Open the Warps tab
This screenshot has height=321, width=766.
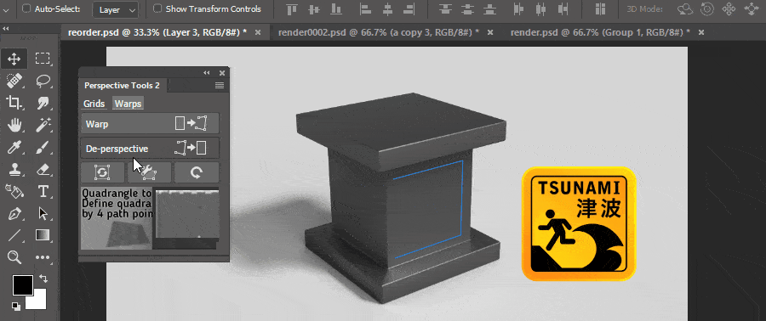coord(128,104)
